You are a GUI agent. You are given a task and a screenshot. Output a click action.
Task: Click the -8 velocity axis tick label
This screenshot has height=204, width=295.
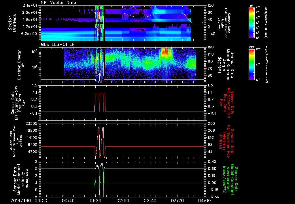[x=35, y=197]
